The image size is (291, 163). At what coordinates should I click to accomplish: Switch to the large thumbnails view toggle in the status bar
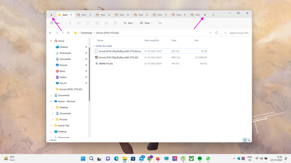tap(249, 140)
